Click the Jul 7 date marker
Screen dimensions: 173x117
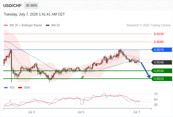coord(137,112)
